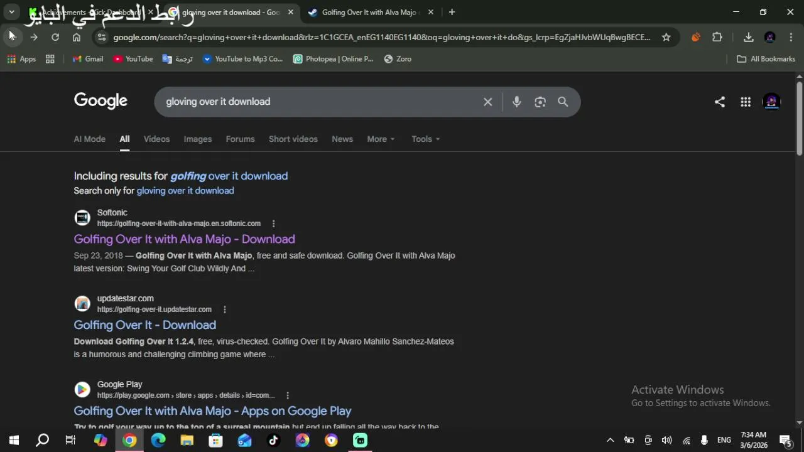The image size is (804, 452).
Task: Open the All Bookmarks folder
Action: (x=766, y=59)
